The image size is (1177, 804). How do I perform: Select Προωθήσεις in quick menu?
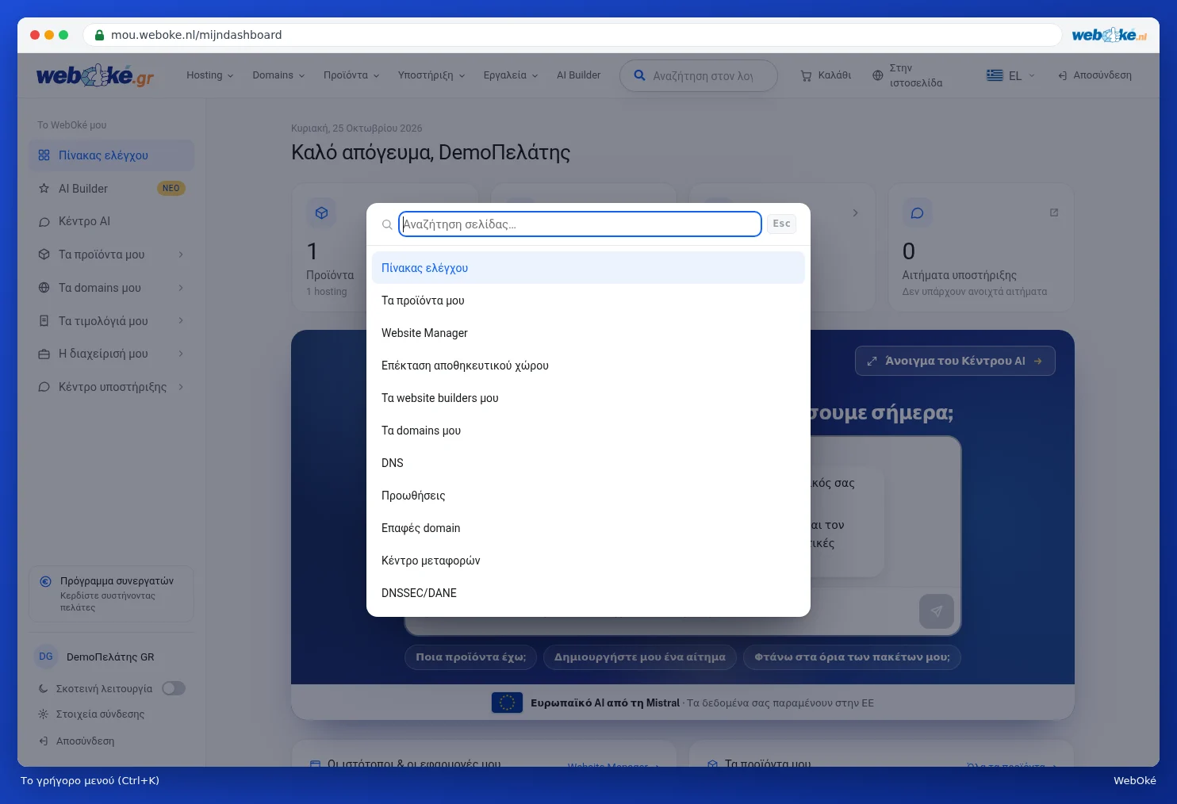588,496
